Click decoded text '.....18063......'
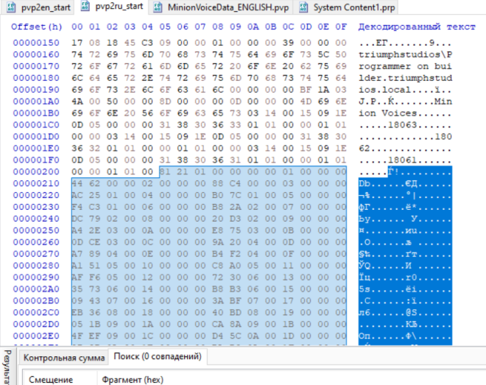Image resolution: width=486 pixels, height=385 pixels. pyautogui.click(x=406, y=125)
